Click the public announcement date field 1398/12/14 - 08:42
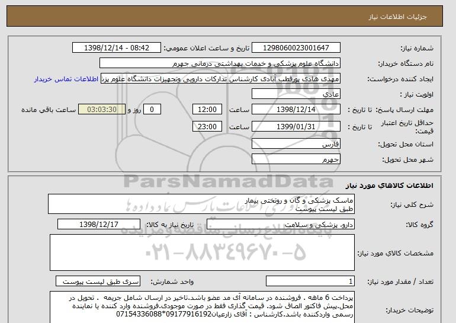The width and height of the screenshot is (456, 323). (116, 48)
